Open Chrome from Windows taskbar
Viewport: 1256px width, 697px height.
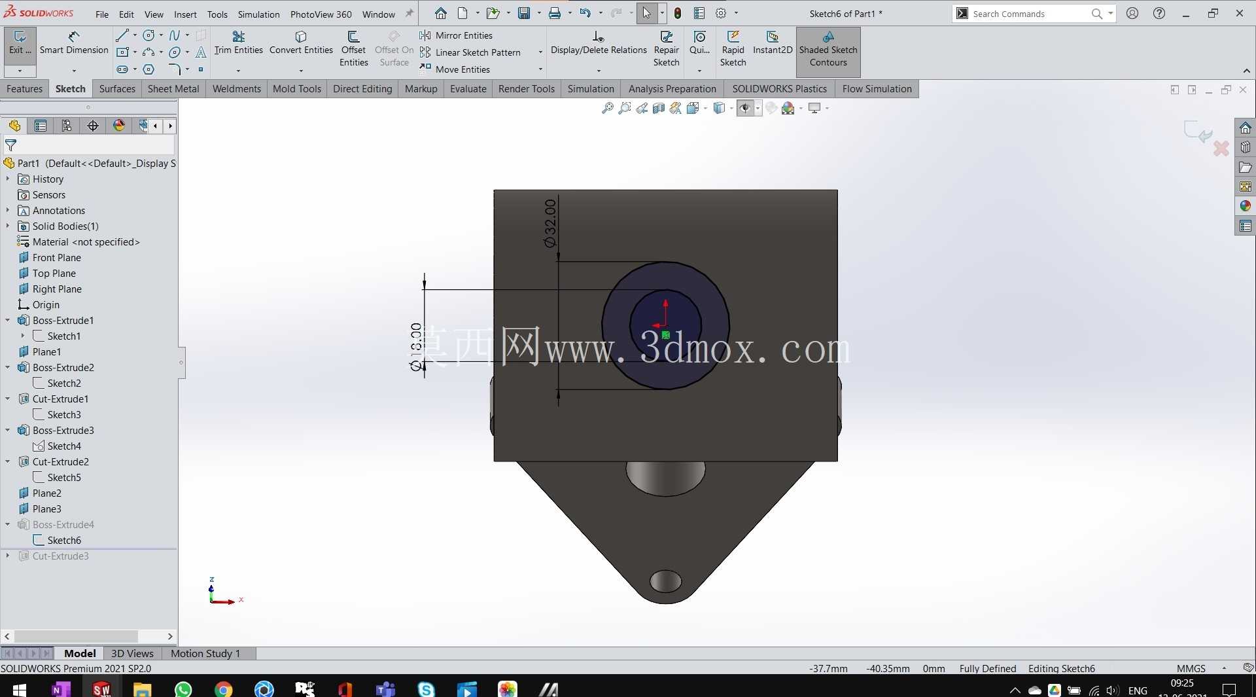pyautogui.click(x=223, y=689)
